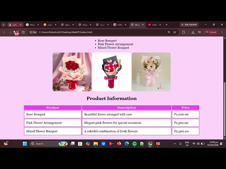Open the Chrome three-dot menu
This screenshot has height=169, width=226.
[x=222, y=32]
